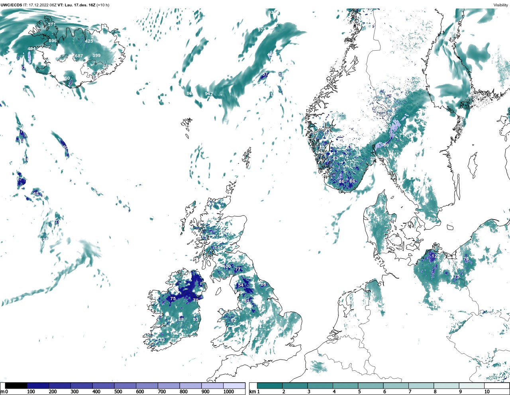Select the 144 value over western Scotland
This screenshot has width=510, height=395.
219,248
